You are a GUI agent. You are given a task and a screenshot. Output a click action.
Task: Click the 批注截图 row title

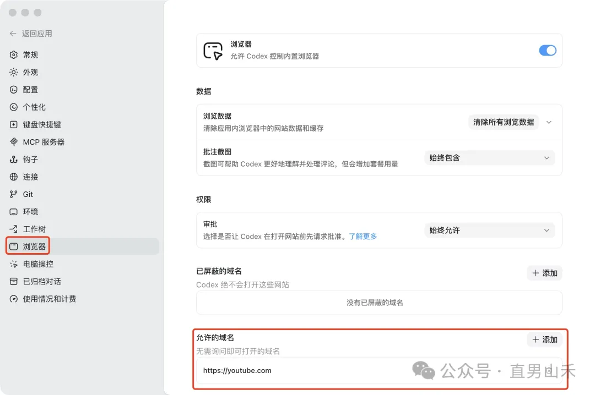pyautogui.click(x=217, y=152)
